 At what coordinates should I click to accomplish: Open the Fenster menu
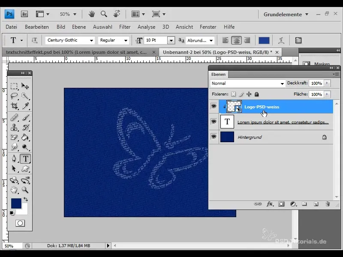[x=208, y=27]
